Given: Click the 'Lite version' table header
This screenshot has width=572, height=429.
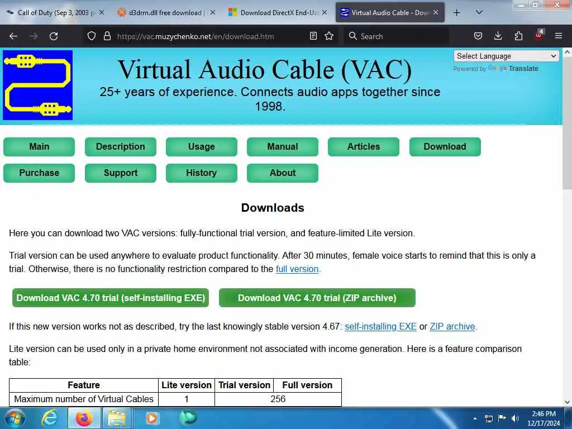Looking at the screenshot, I should tap(187, 385).
